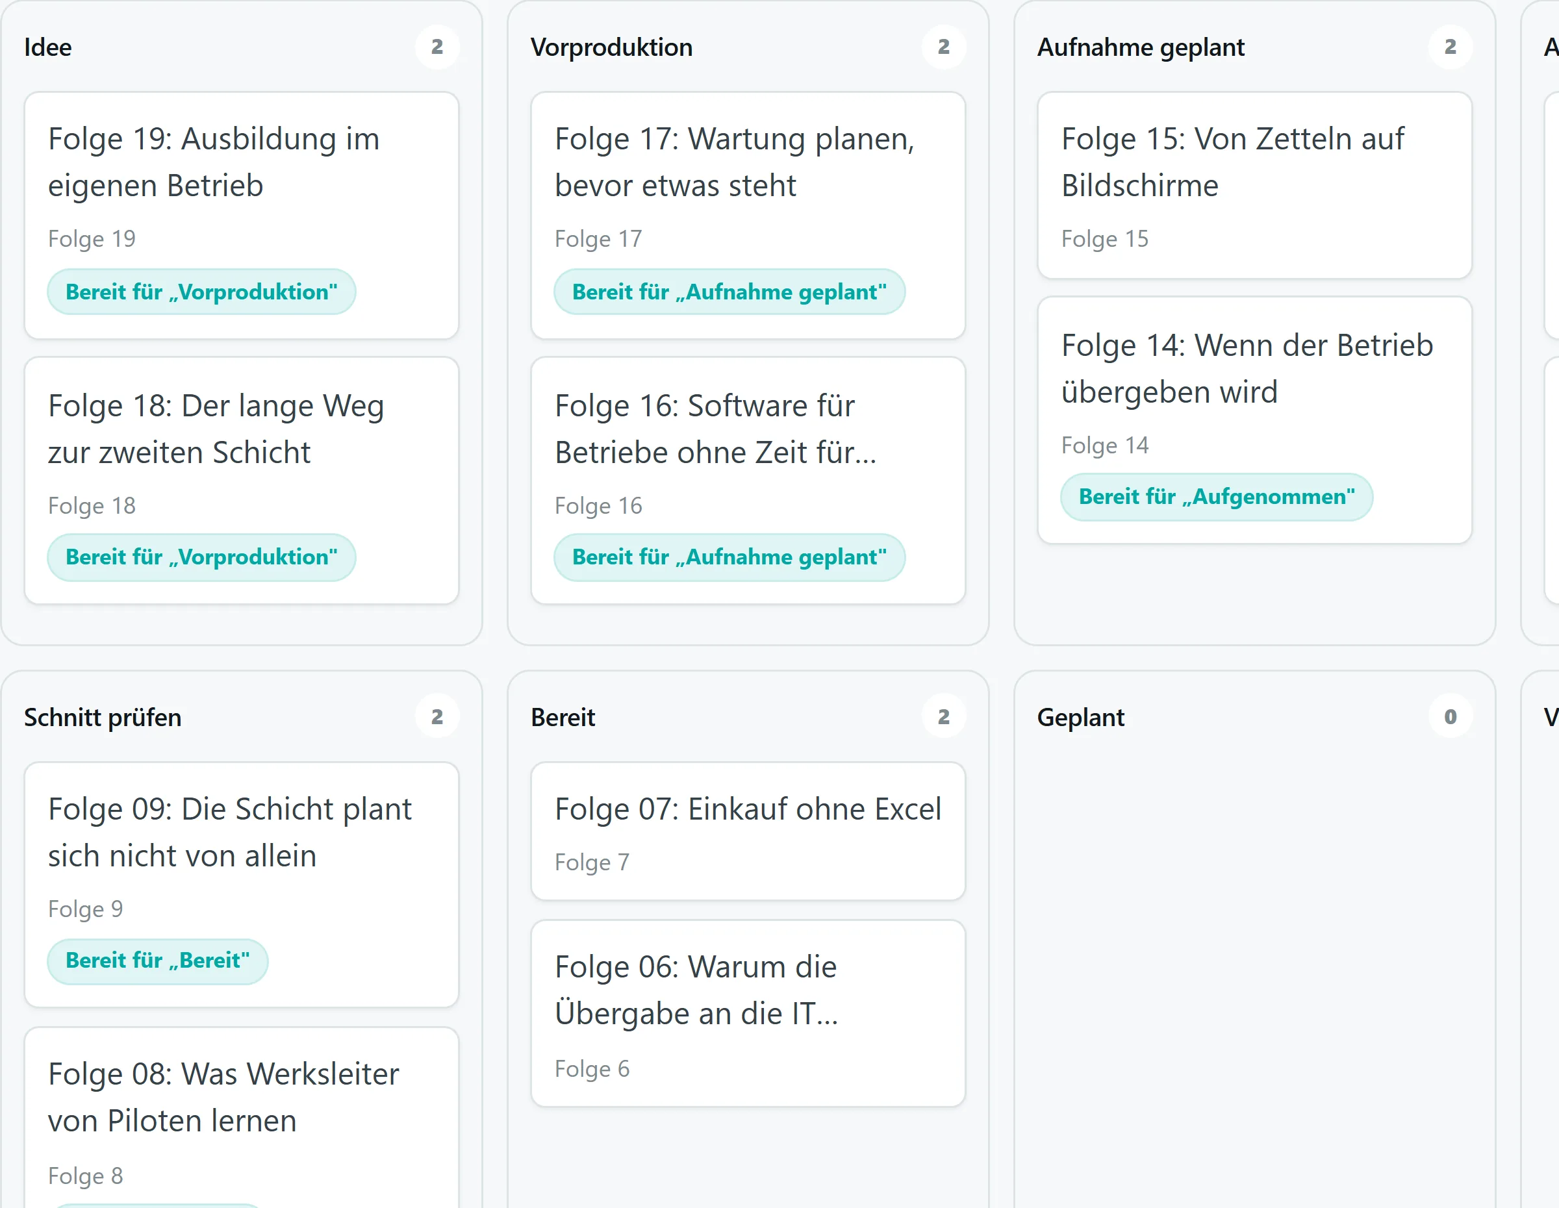The image size is (1559, 1208).
Task: Click Bereit für Bereit badge on Folge 09
Action: [158, 961]
